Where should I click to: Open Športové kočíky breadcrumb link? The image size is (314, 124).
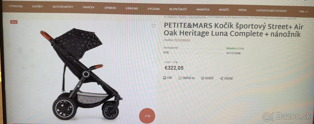coord(197,17)
